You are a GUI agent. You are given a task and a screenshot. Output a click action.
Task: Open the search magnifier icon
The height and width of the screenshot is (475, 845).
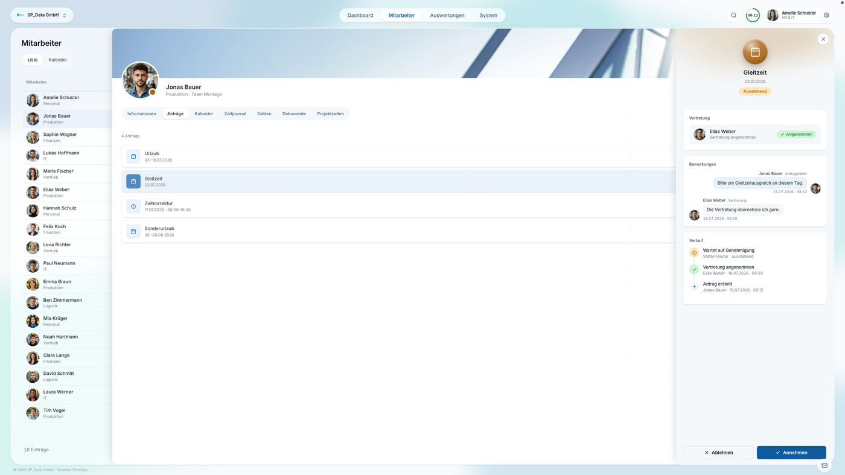[x=733, y=15]
